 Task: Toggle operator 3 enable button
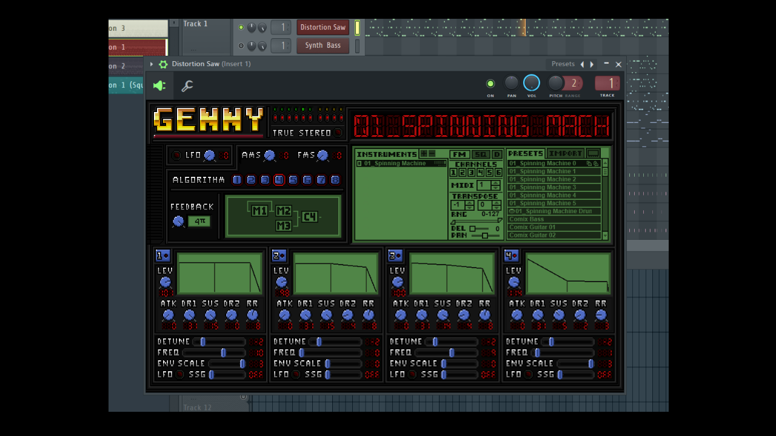point(395,256)
